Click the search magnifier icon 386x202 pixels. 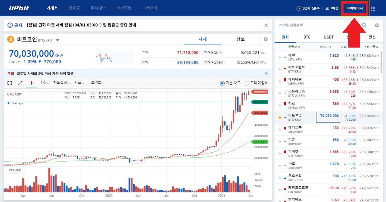pyautogui.click(x=364, y=25)
